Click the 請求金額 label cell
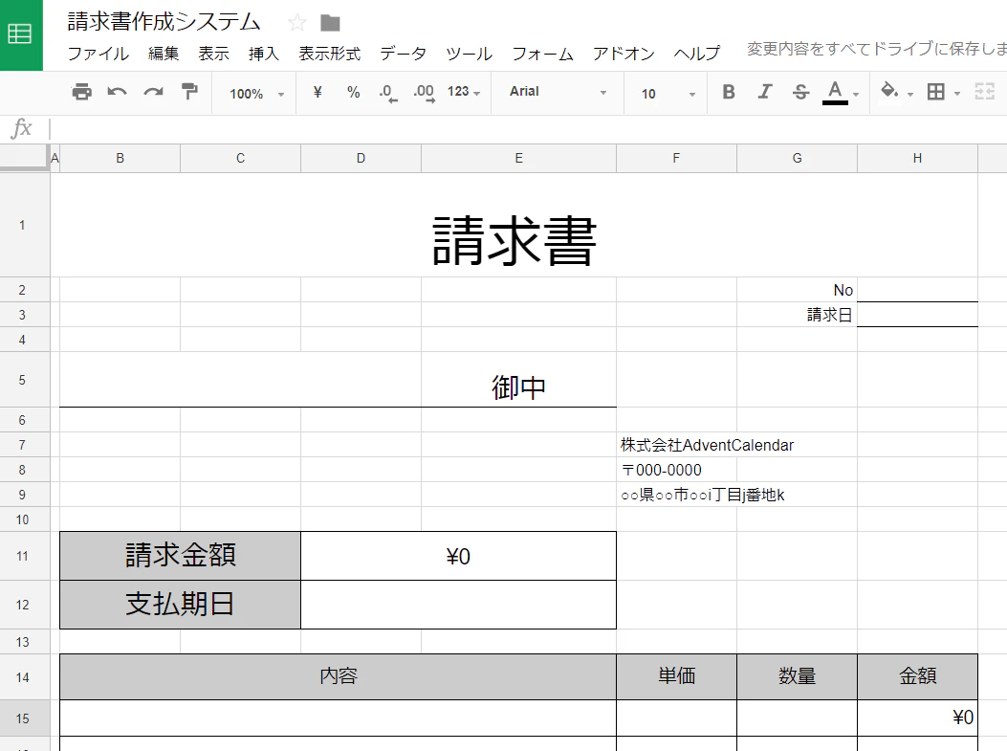Screen dimensions: 1007x751 181,557
